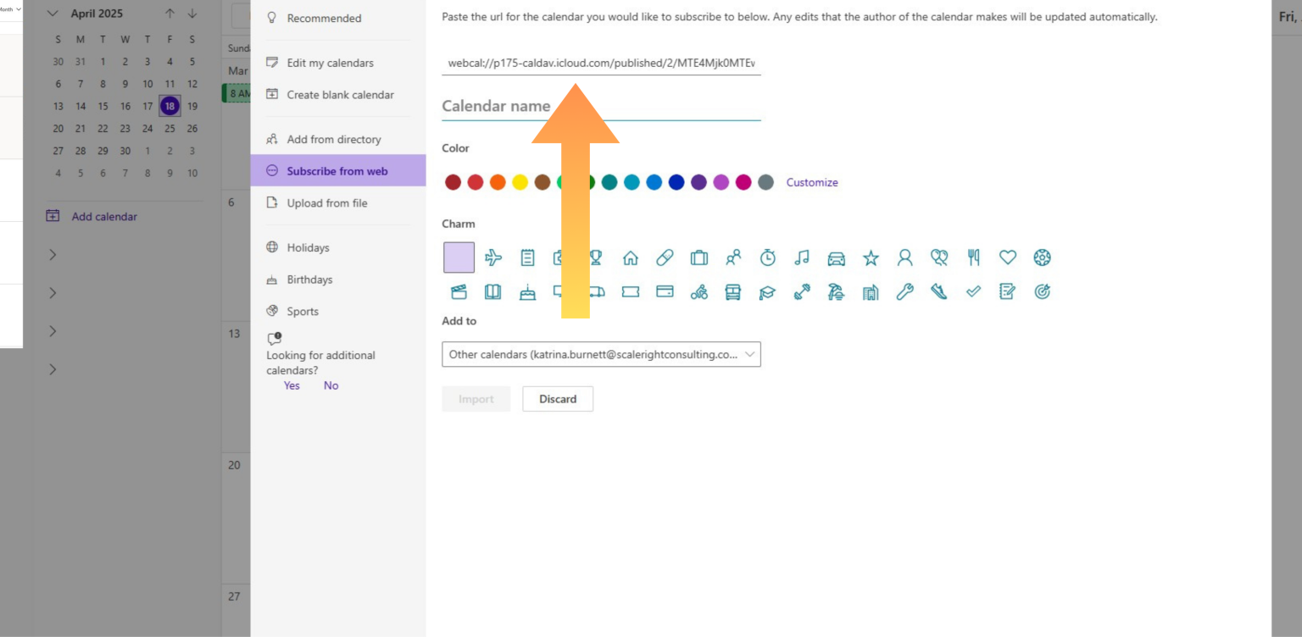Pick the birthday cake charm
Screen dimensions: 1302x637
coord(527,292)
